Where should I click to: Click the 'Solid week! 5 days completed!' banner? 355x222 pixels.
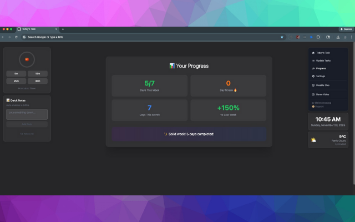(189, 134)
